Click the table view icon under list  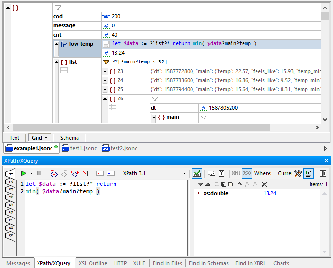point(64,71)
